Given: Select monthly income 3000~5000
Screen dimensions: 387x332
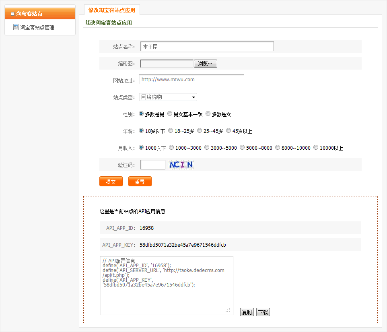Looking at the screenshot, I should (207, 147).
